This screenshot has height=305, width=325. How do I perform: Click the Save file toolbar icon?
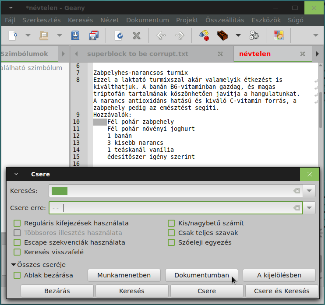pos(75,35)
